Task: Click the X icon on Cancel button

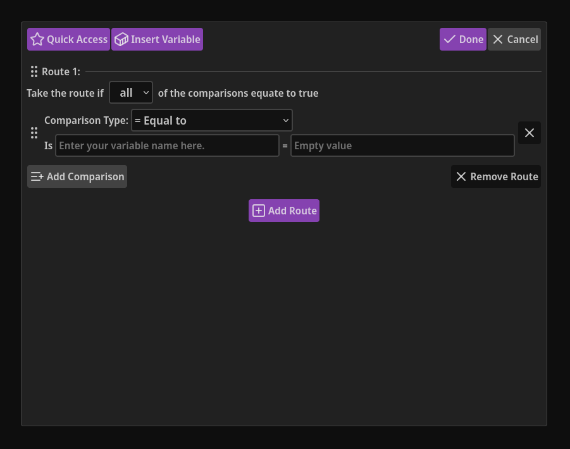Action: (x=499, y=39)
